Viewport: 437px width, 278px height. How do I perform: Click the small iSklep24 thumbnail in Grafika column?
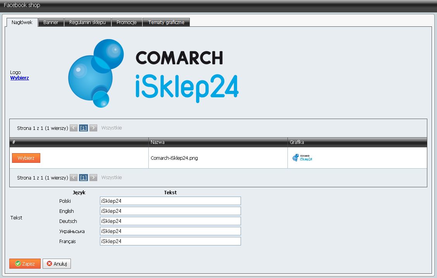pyautogui.click(x=302, y=158)
